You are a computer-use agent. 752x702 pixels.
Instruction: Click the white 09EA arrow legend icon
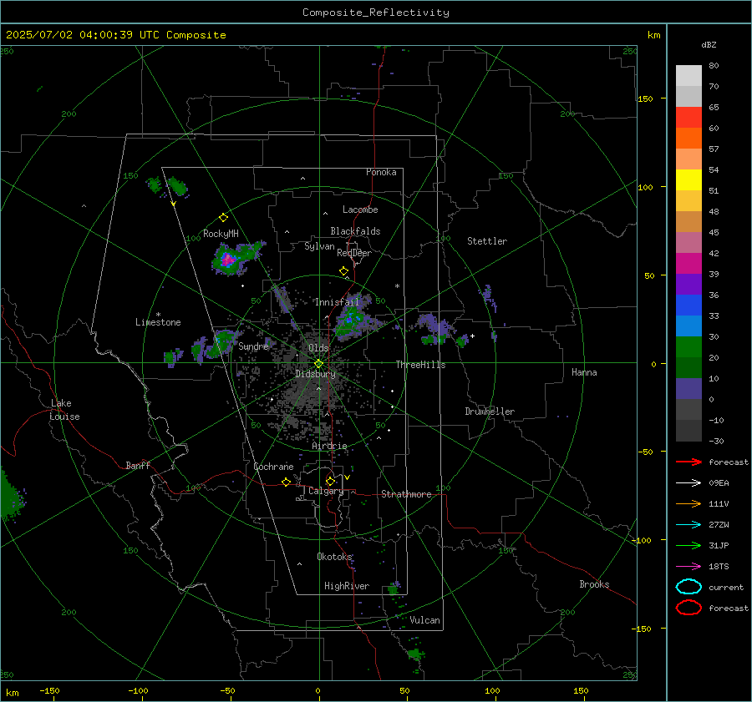click(x=688, y=482)
